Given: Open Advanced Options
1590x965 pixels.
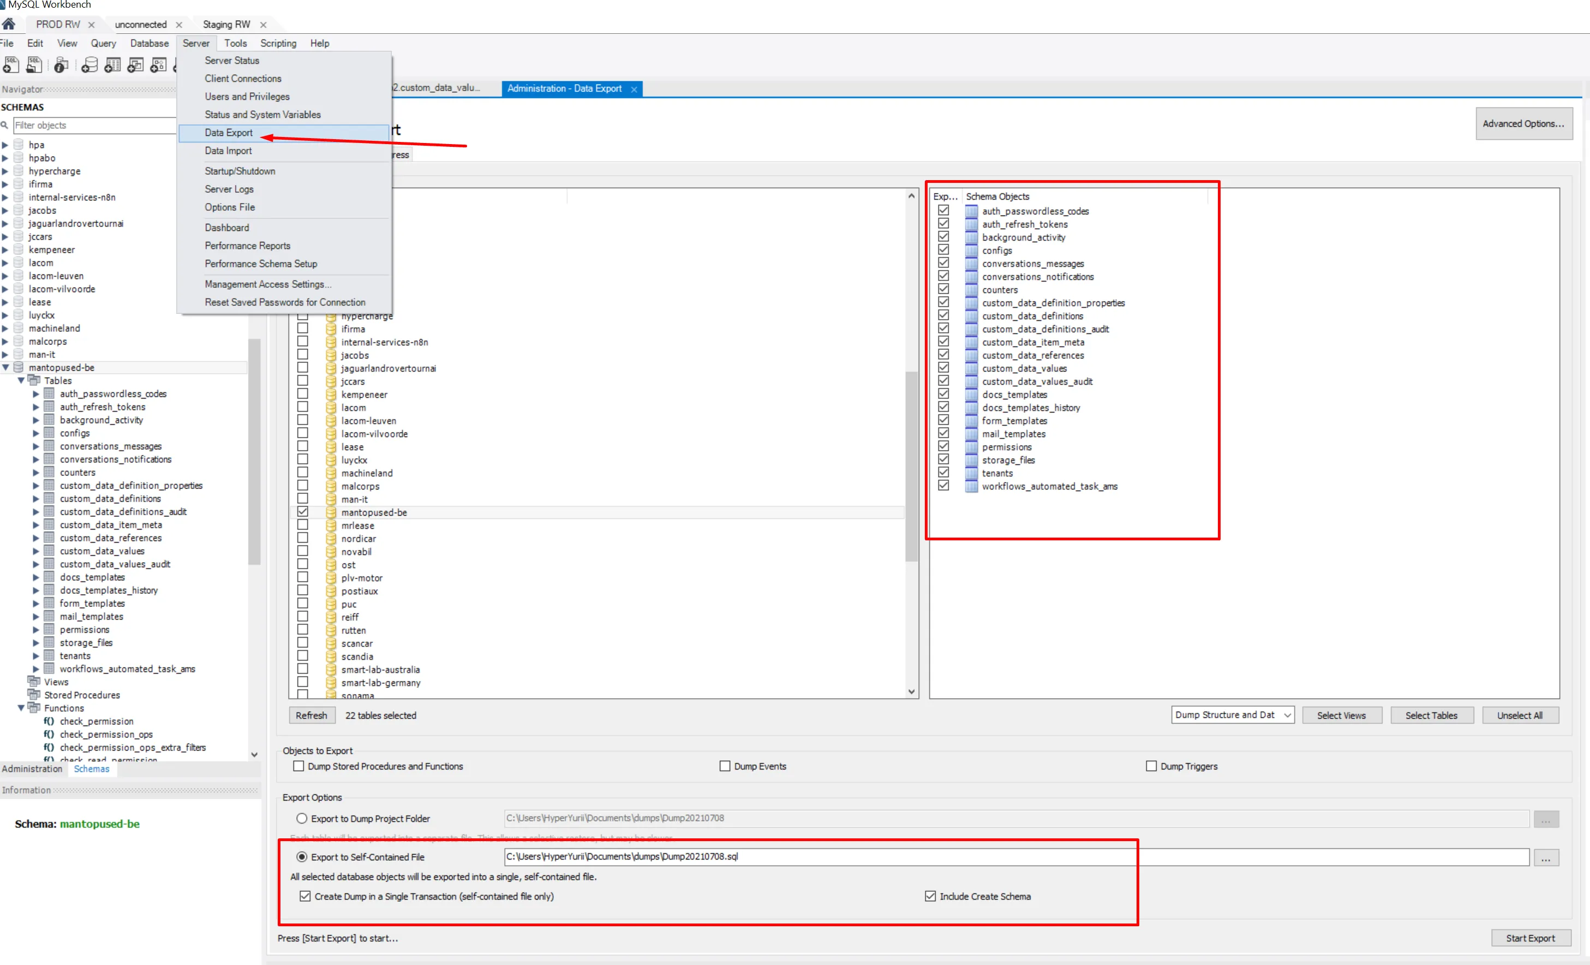Looking at the screenshot, I should (x=1523, y=123).
